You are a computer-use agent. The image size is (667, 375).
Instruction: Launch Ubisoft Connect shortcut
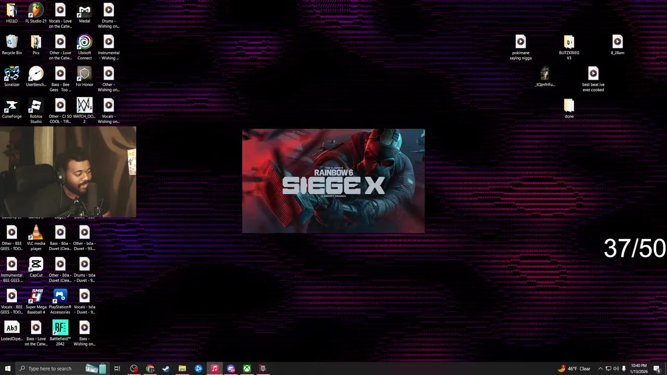[x=84, y=48]
